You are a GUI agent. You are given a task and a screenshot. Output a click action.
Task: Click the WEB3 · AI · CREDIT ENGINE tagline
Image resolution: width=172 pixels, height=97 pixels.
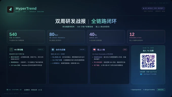tap(30, 12)
